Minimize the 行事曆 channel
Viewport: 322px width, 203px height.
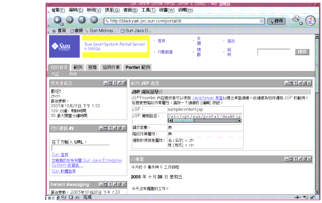pos(287,159)
